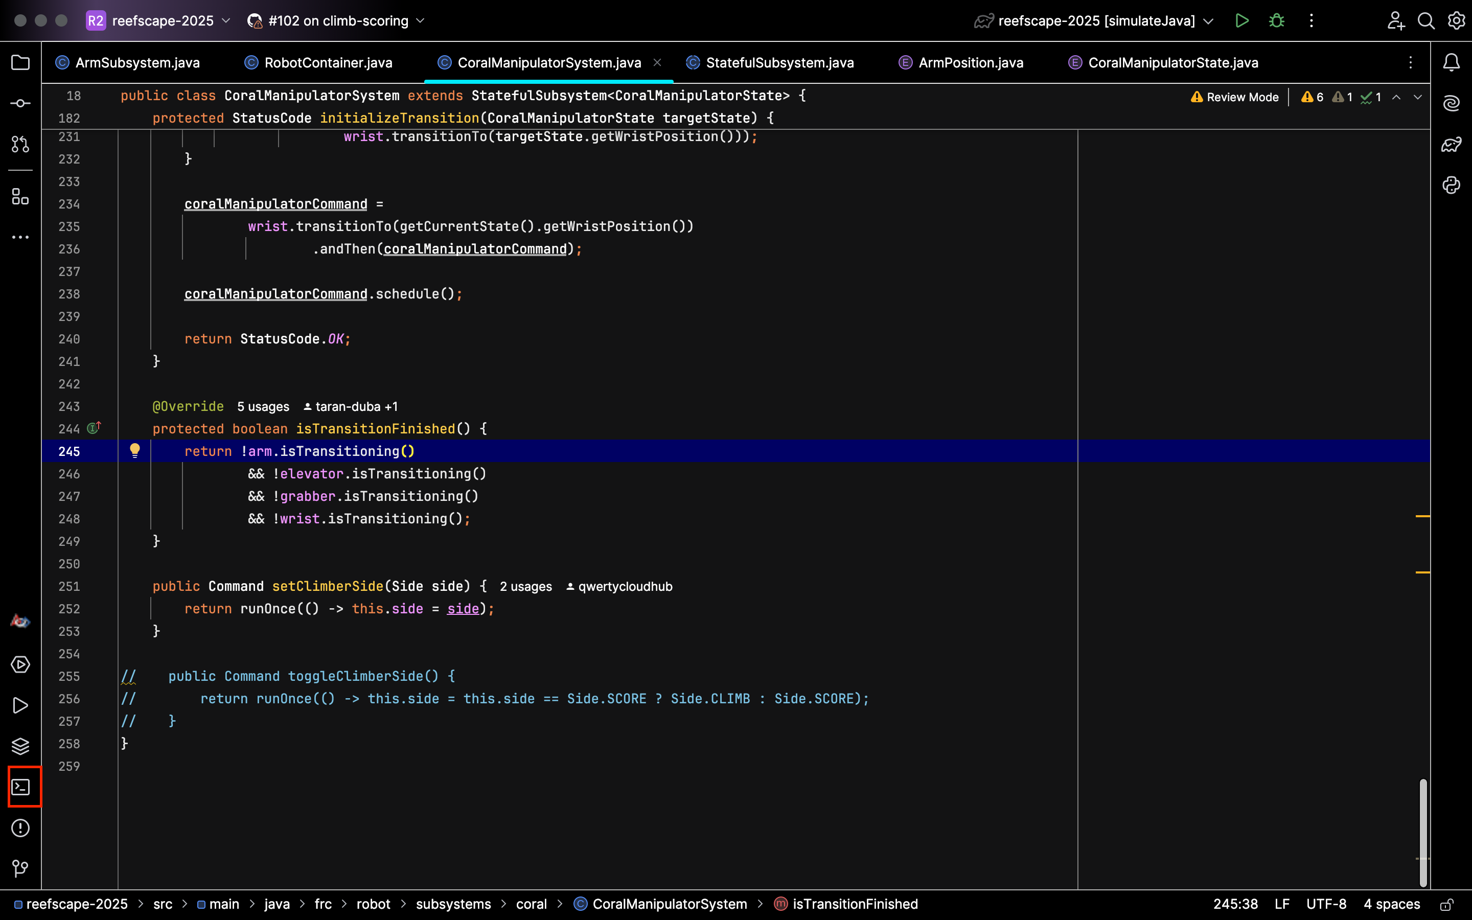The height and width of the screenshot is (920, 1472).
Task: Open Search Everywhere magnifier
Action: pos(1427,20)
